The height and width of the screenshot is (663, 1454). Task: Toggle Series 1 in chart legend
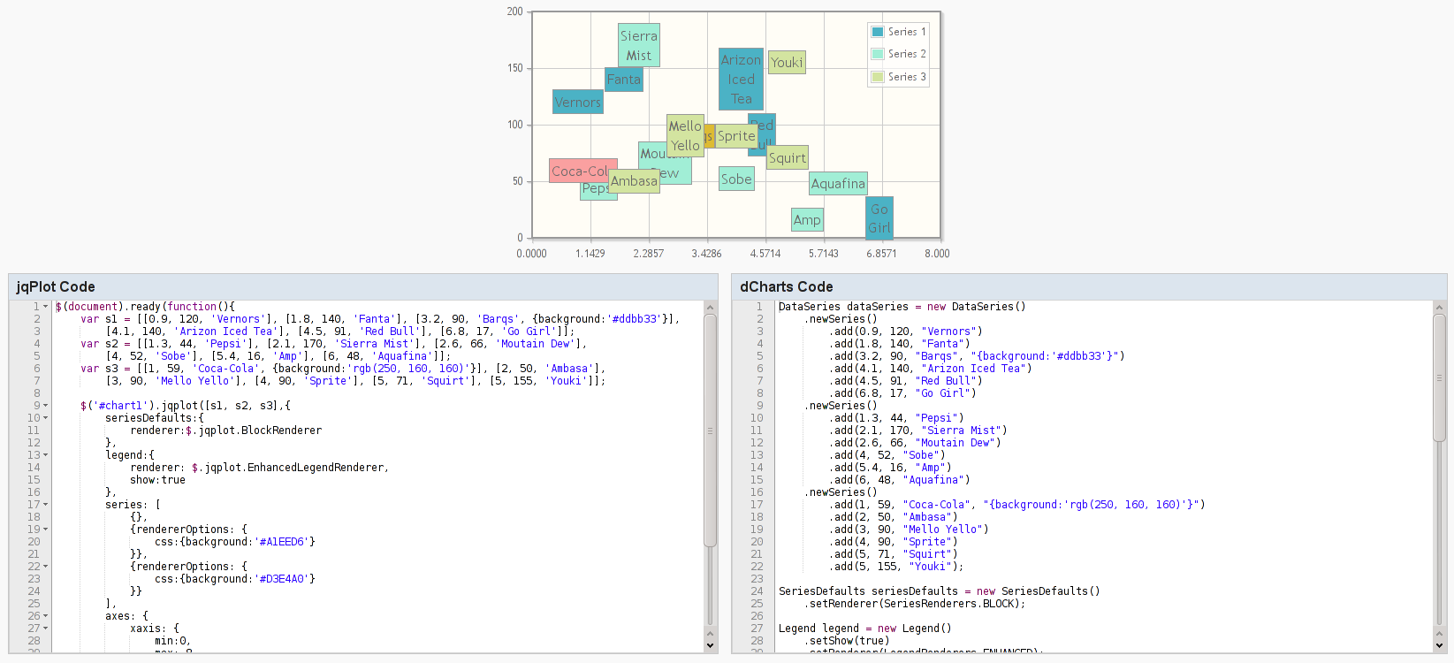click(878, 32)
